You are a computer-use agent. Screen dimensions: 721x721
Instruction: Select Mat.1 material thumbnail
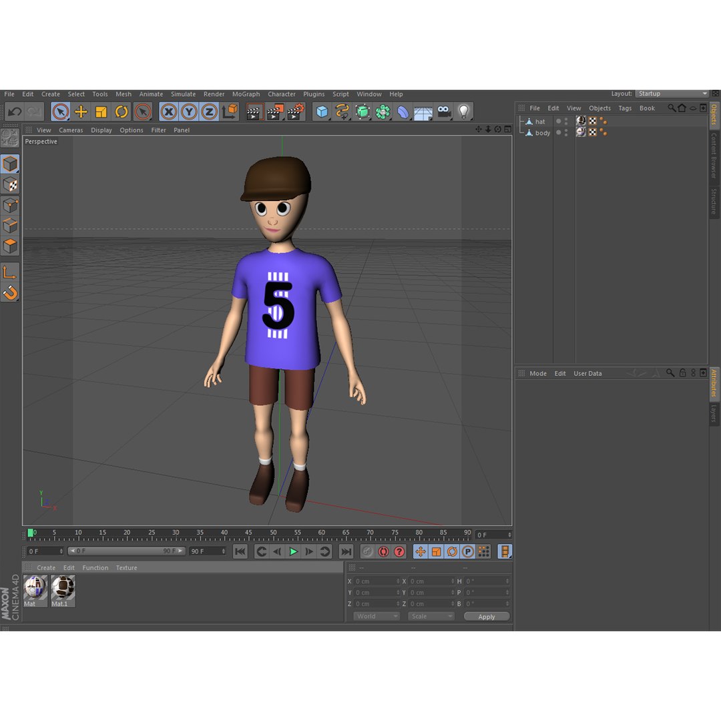(x=63, y=591)
